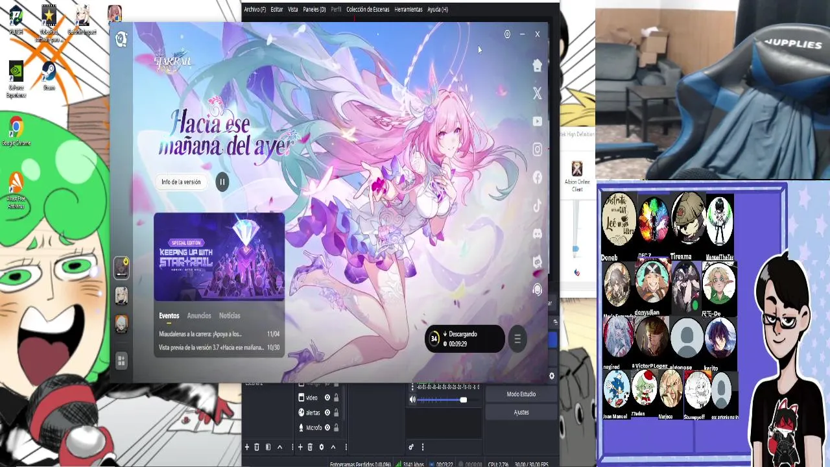The image size is (830, 467).
Task: Open the add-games grid icon in launcher sidebar
Action: 121,361
